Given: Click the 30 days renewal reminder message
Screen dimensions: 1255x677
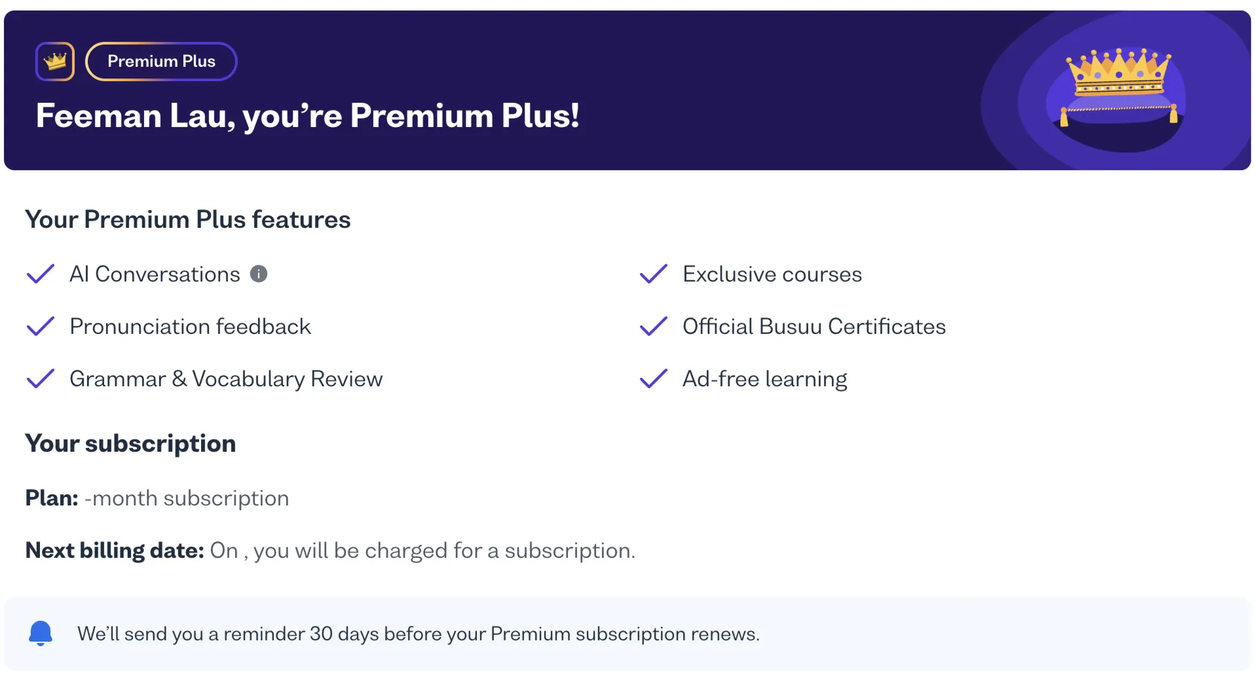Looking at the screenshot, I should (x=419, y=634).
